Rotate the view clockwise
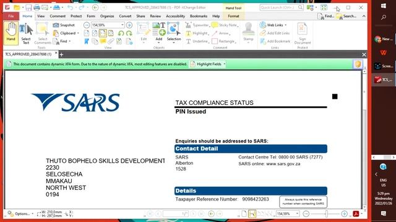 129,33
